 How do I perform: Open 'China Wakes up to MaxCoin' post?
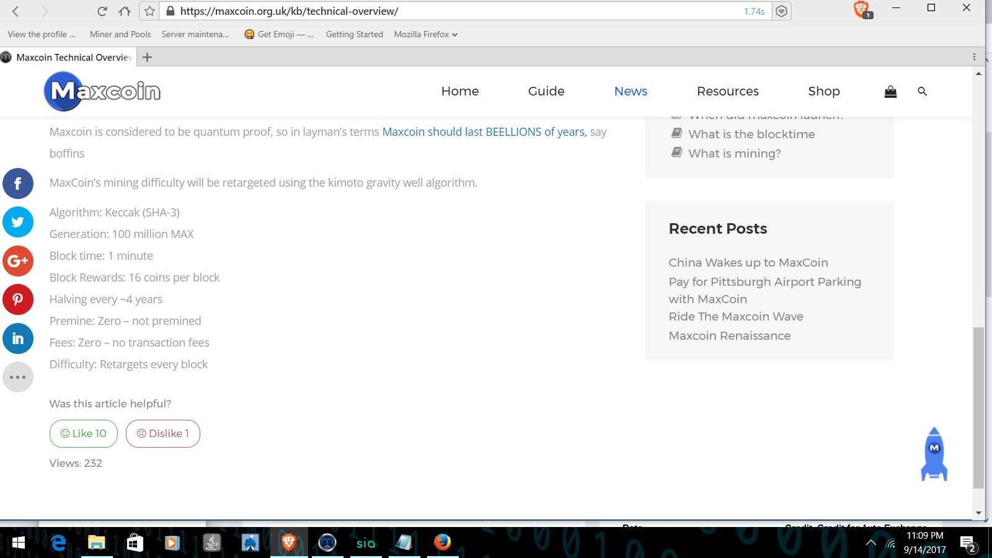(x=748, y=262)
